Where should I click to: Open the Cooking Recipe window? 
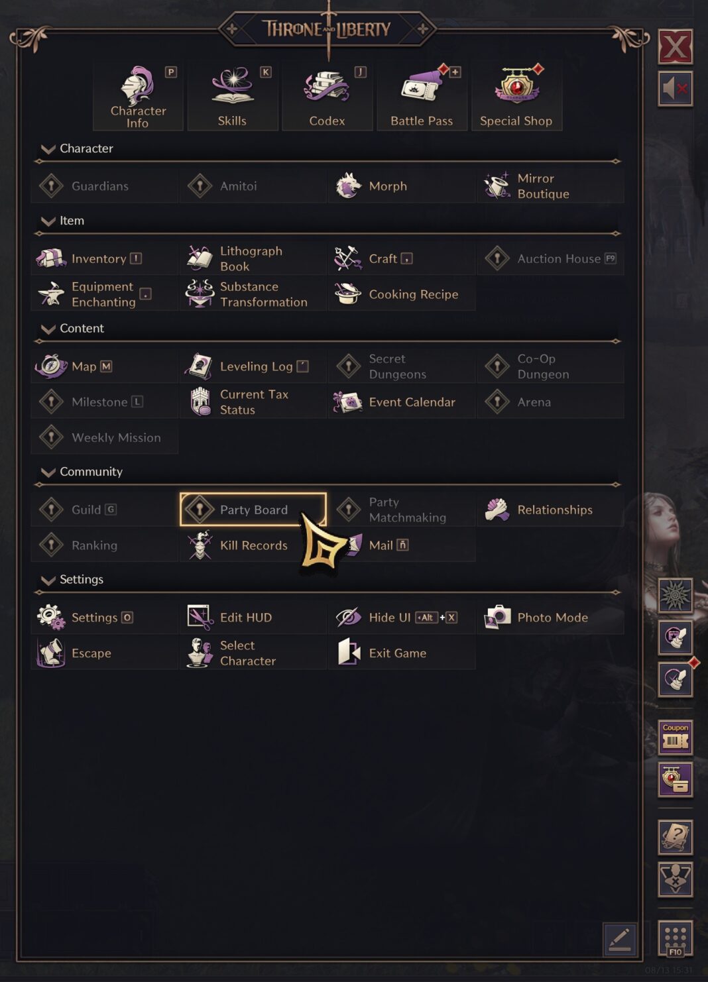[x=401, y=294]
